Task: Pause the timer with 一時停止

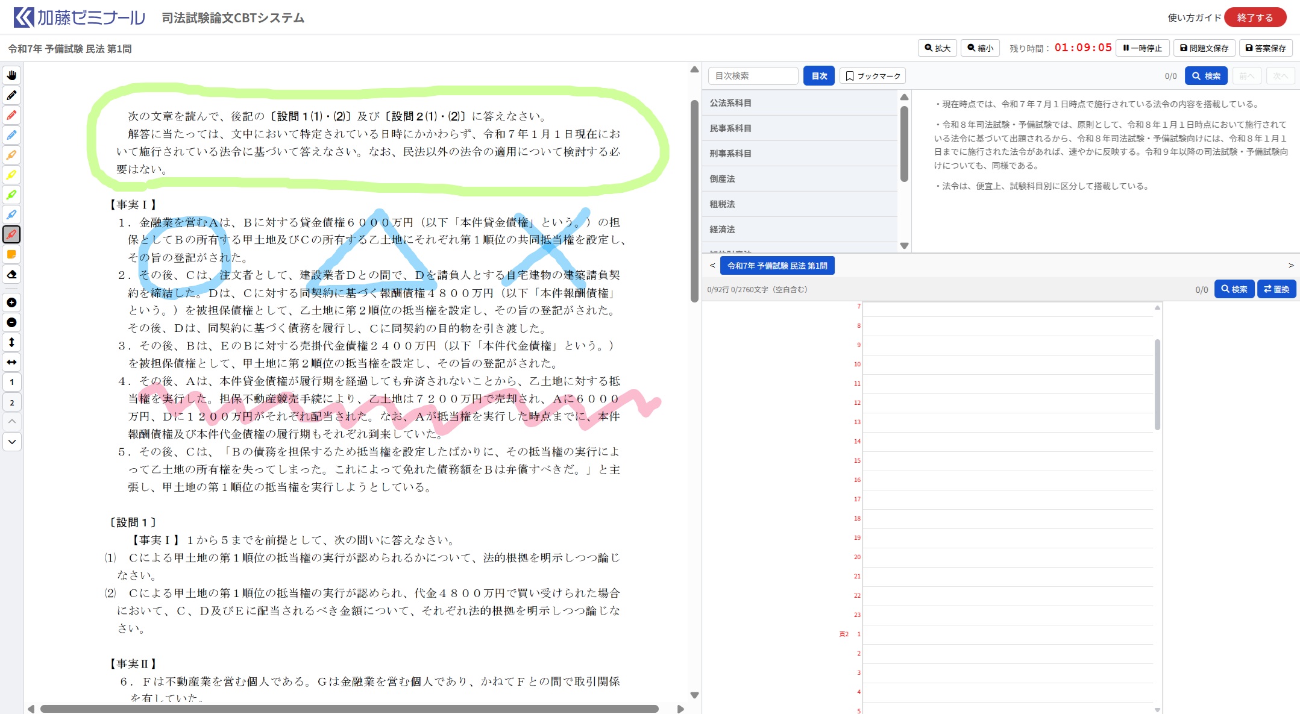Action: (1142, 48)
